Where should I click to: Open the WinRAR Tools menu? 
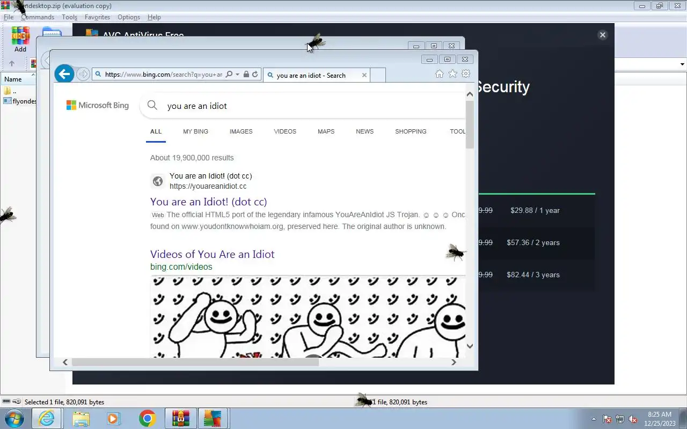click(69, 17)
